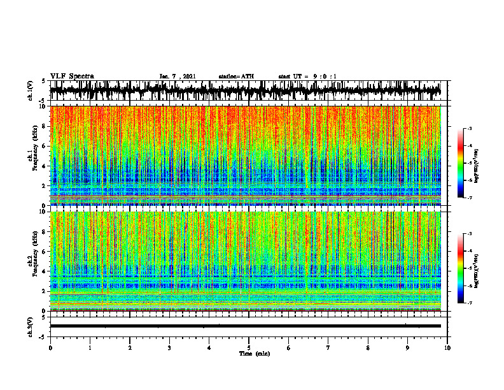504x390 pixels.
Task: Click the '6' kHz tick of the ch.2 spectrogram
Action: [45, 252]
